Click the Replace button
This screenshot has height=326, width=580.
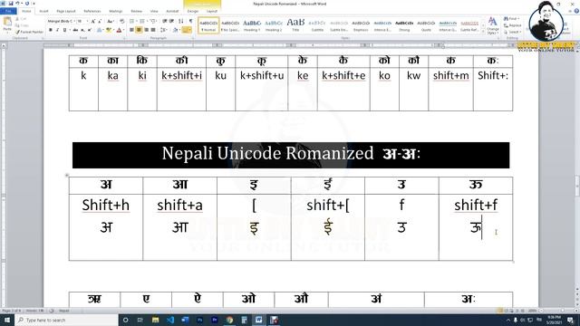click(512, 25)
